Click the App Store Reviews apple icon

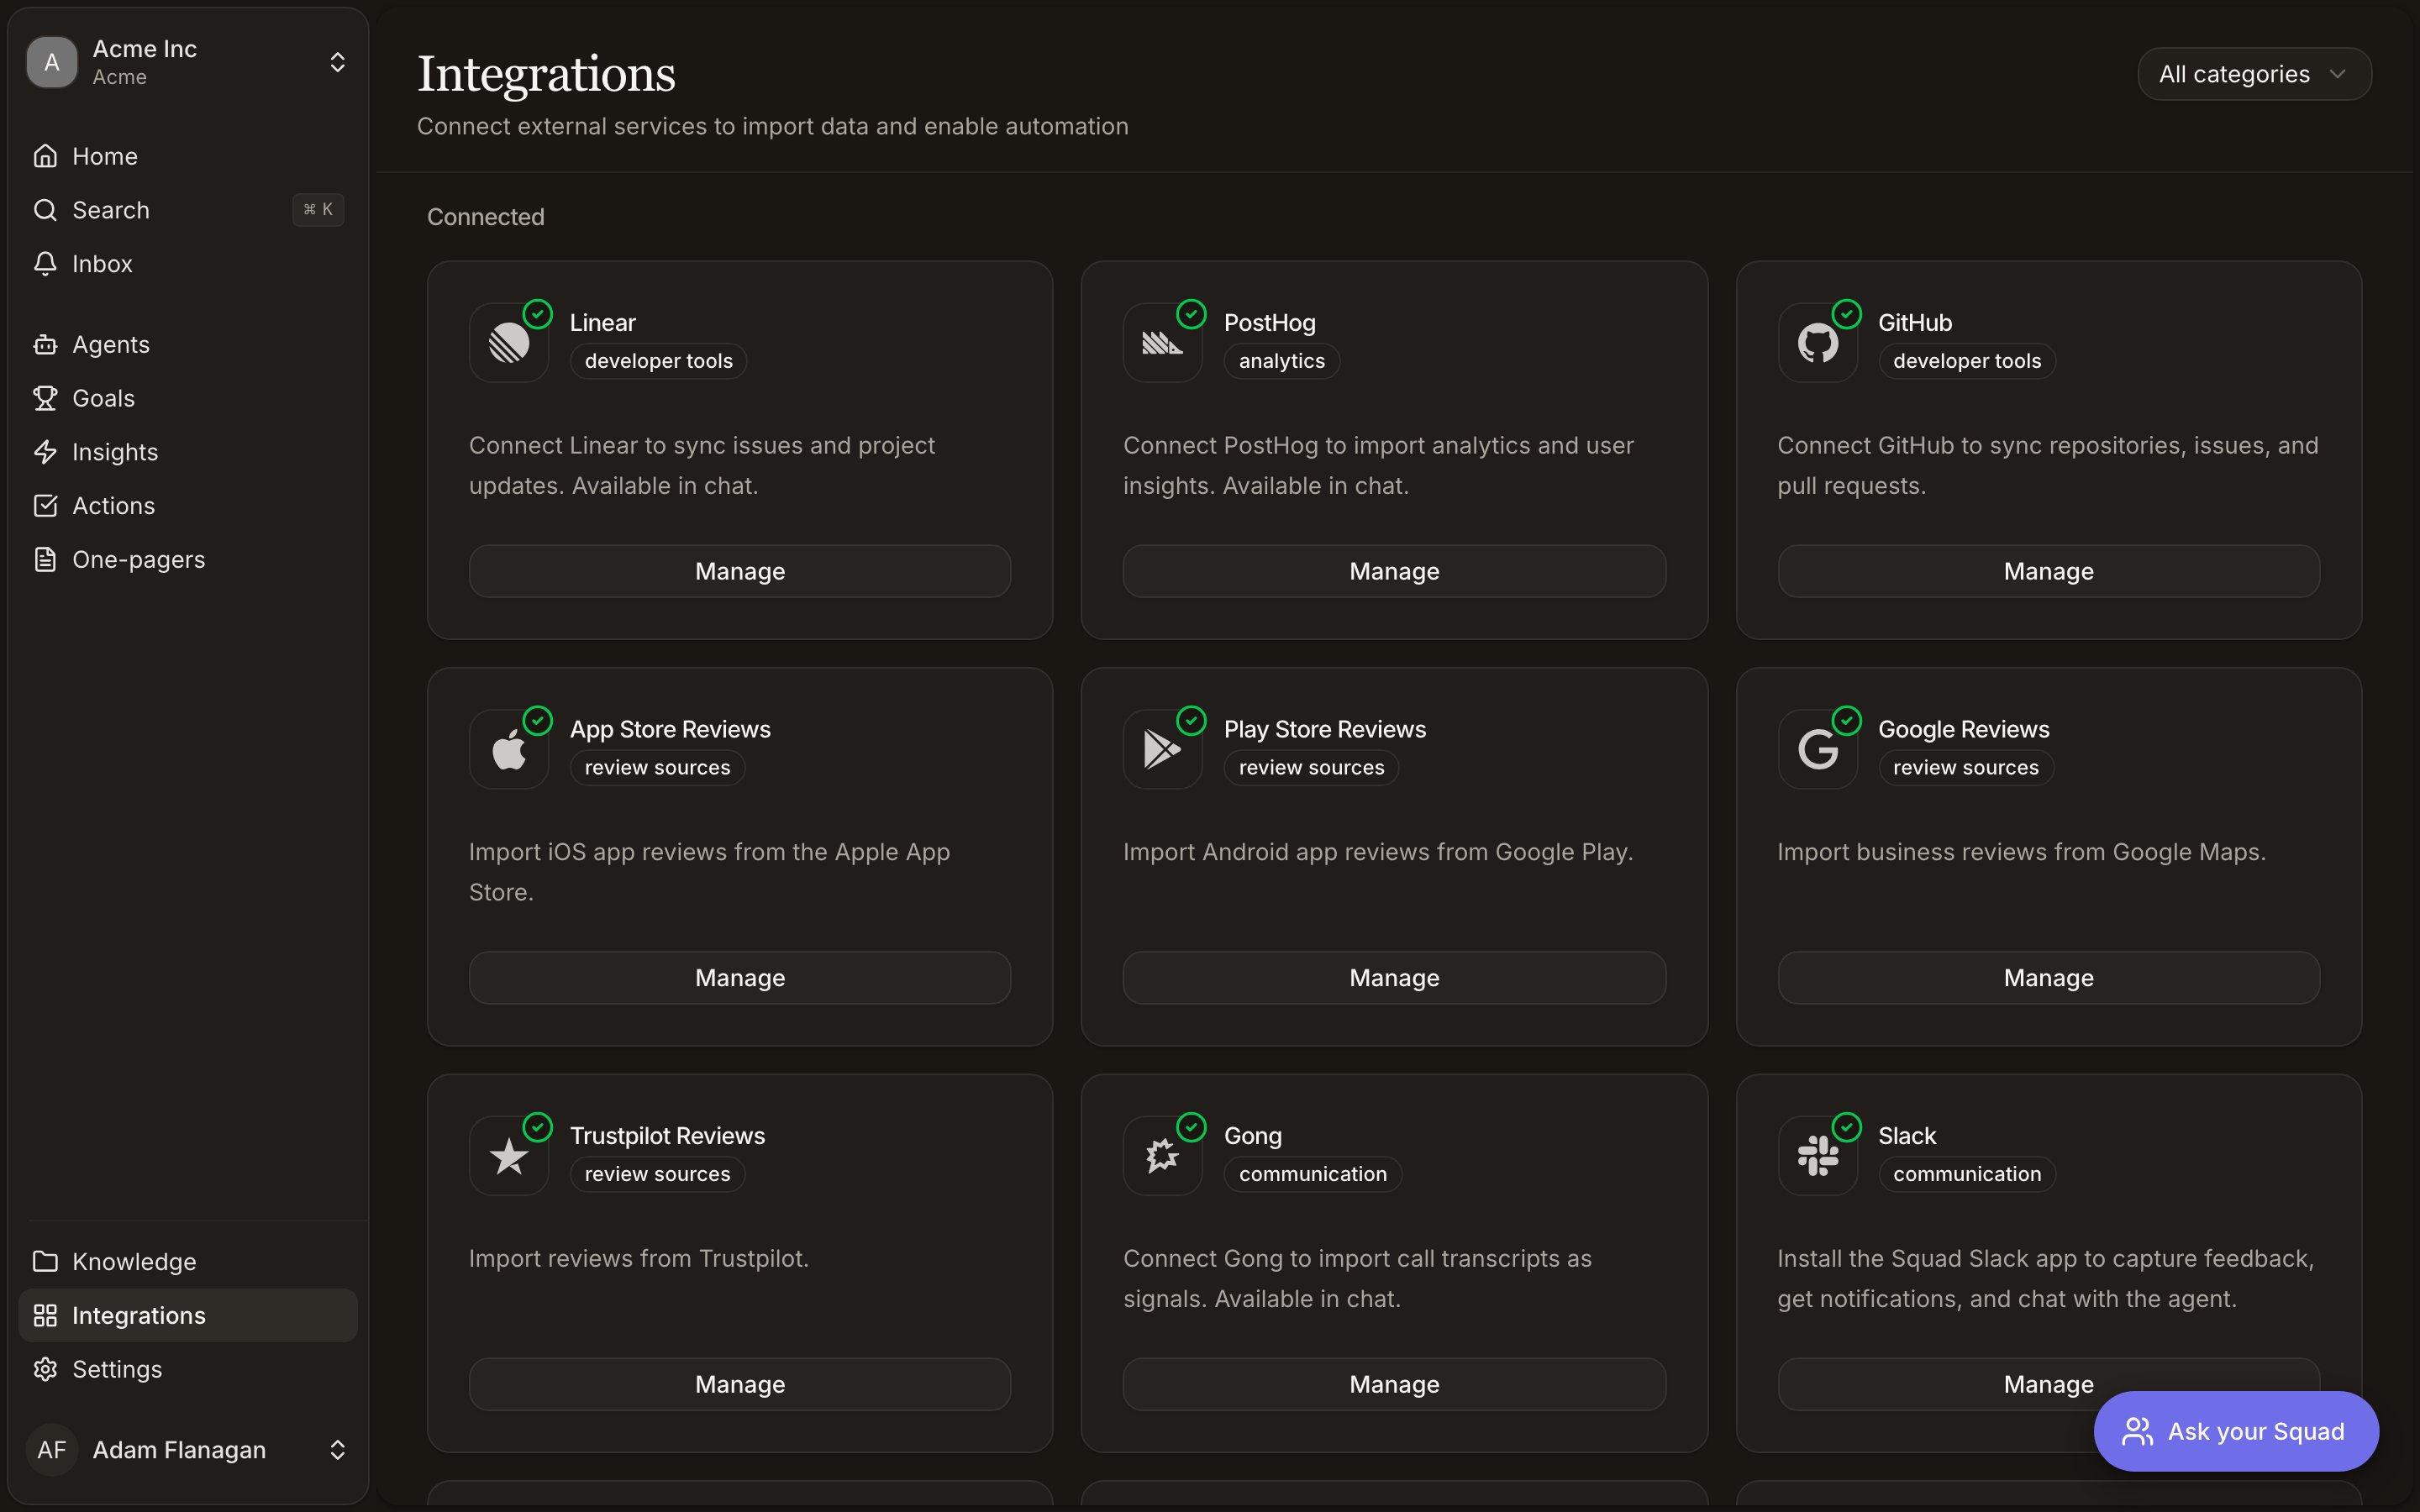pos(509,749)
